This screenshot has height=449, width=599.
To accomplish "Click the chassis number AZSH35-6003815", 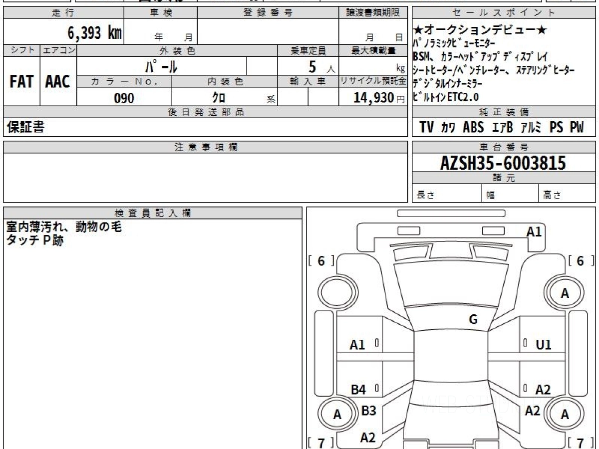I will tap(503, 163).
